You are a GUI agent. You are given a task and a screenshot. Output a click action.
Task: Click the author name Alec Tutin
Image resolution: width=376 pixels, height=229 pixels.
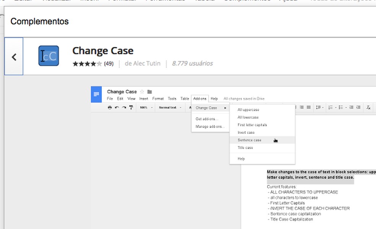[x=143, y=63]
